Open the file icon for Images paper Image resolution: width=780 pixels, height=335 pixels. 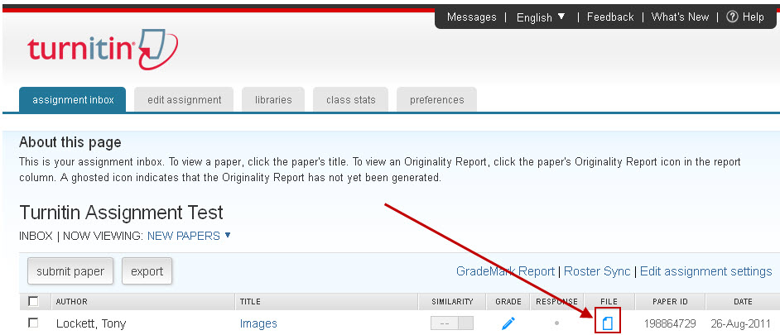(x=608, y=323)
